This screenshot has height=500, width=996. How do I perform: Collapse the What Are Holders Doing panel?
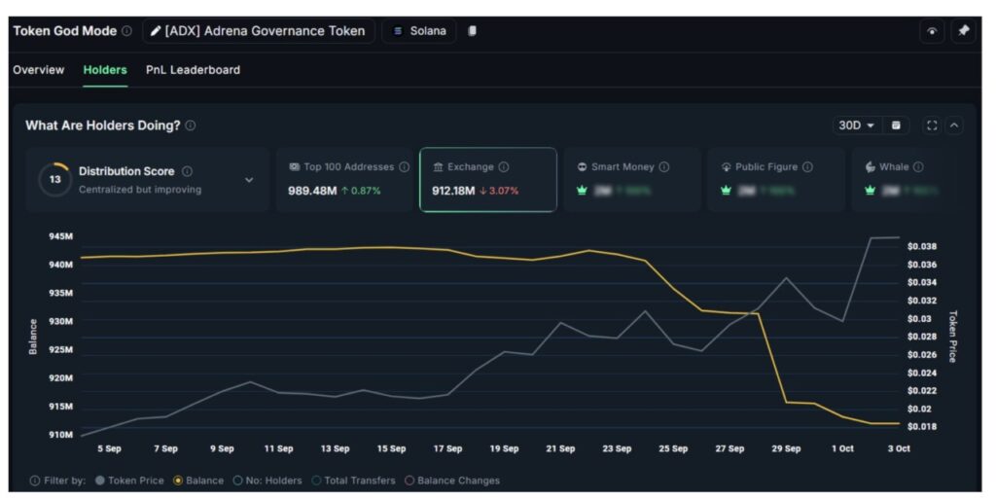coord(954,125)
